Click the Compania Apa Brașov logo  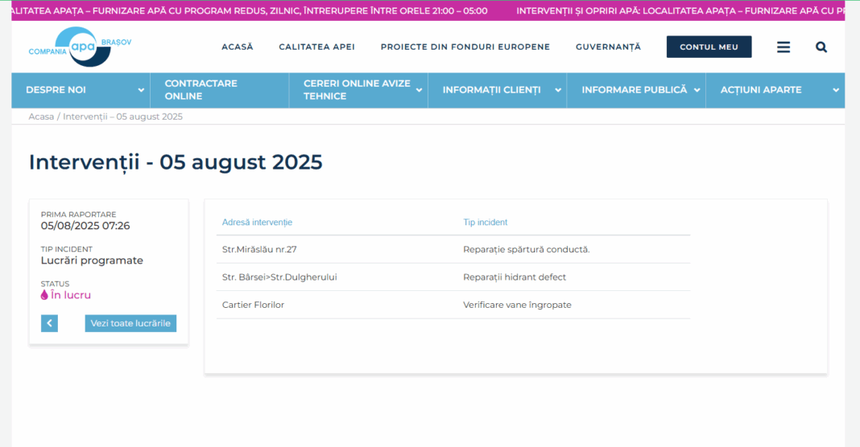80,47
